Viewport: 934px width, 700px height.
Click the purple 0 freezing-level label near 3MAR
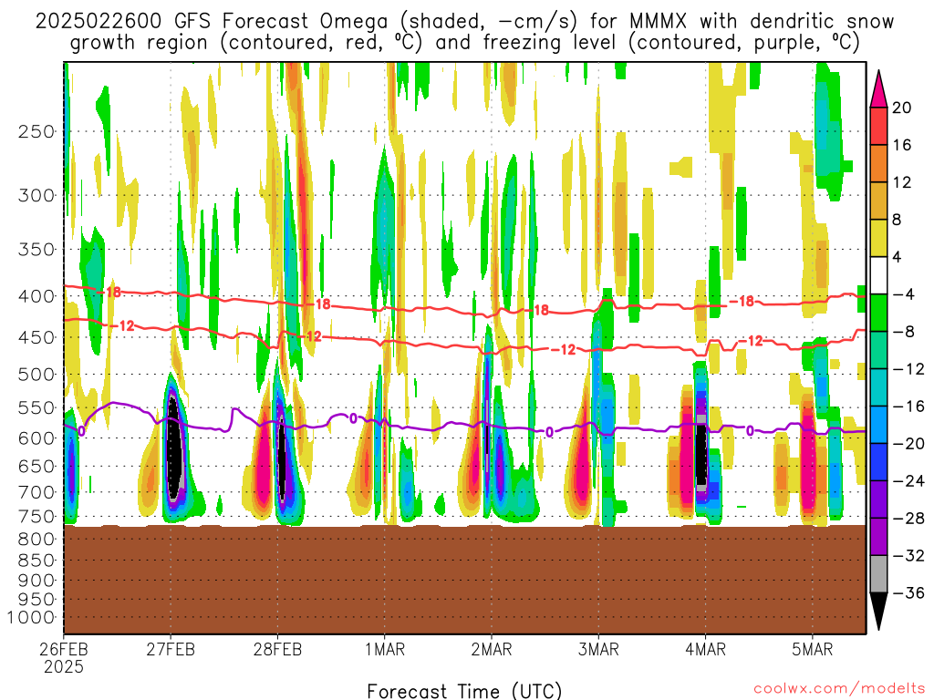click(x=549, y=432)
